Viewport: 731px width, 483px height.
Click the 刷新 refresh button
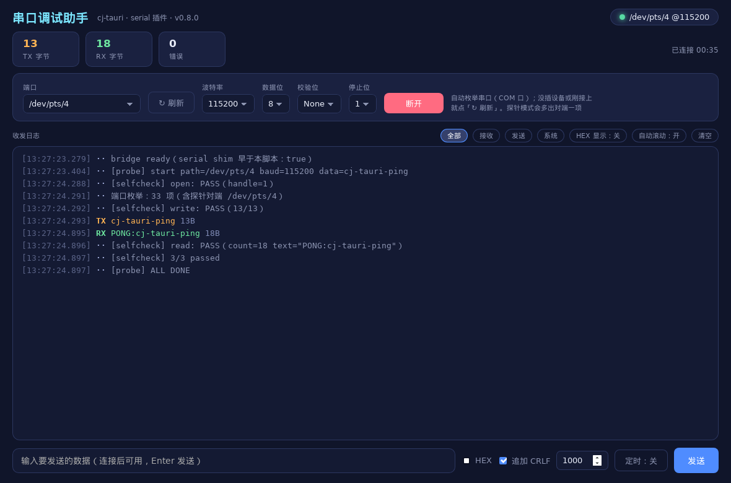[x=171, y=103]
